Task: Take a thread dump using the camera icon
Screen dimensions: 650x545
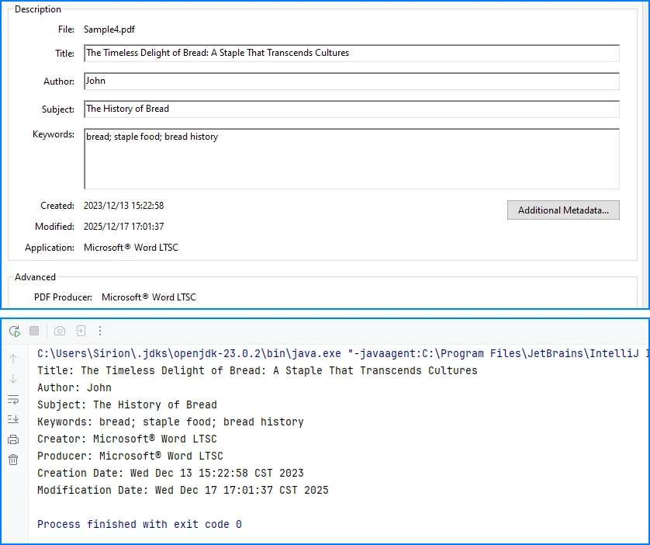Action: click(x=60, y=332)
